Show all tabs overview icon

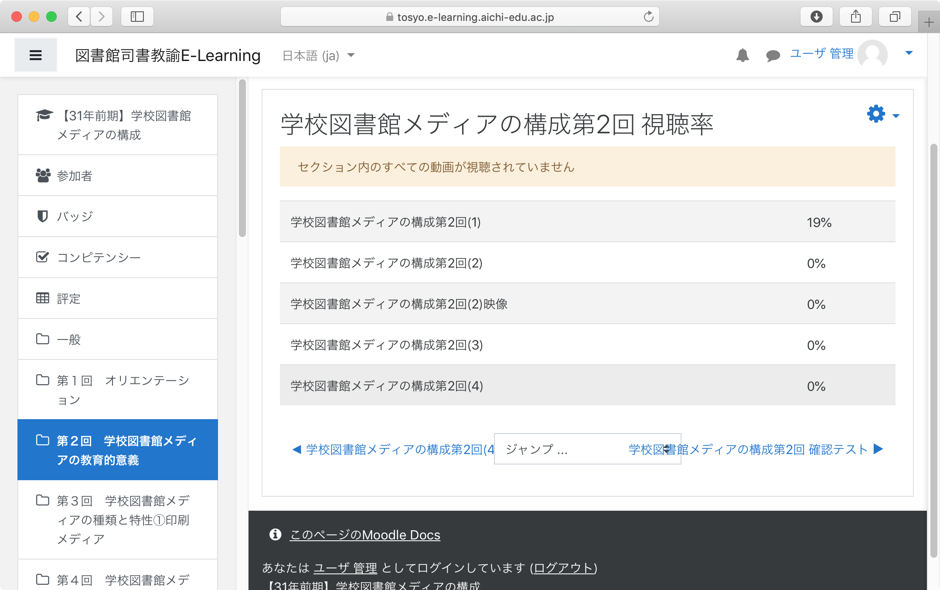coord(895,17)
